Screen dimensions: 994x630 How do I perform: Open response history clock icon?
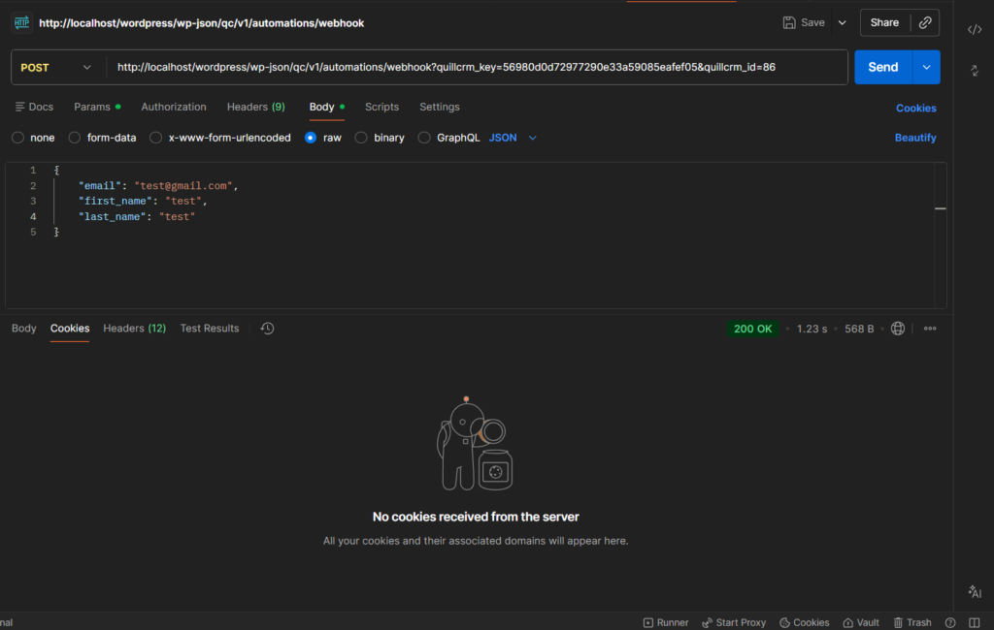(x=267, y=329)
